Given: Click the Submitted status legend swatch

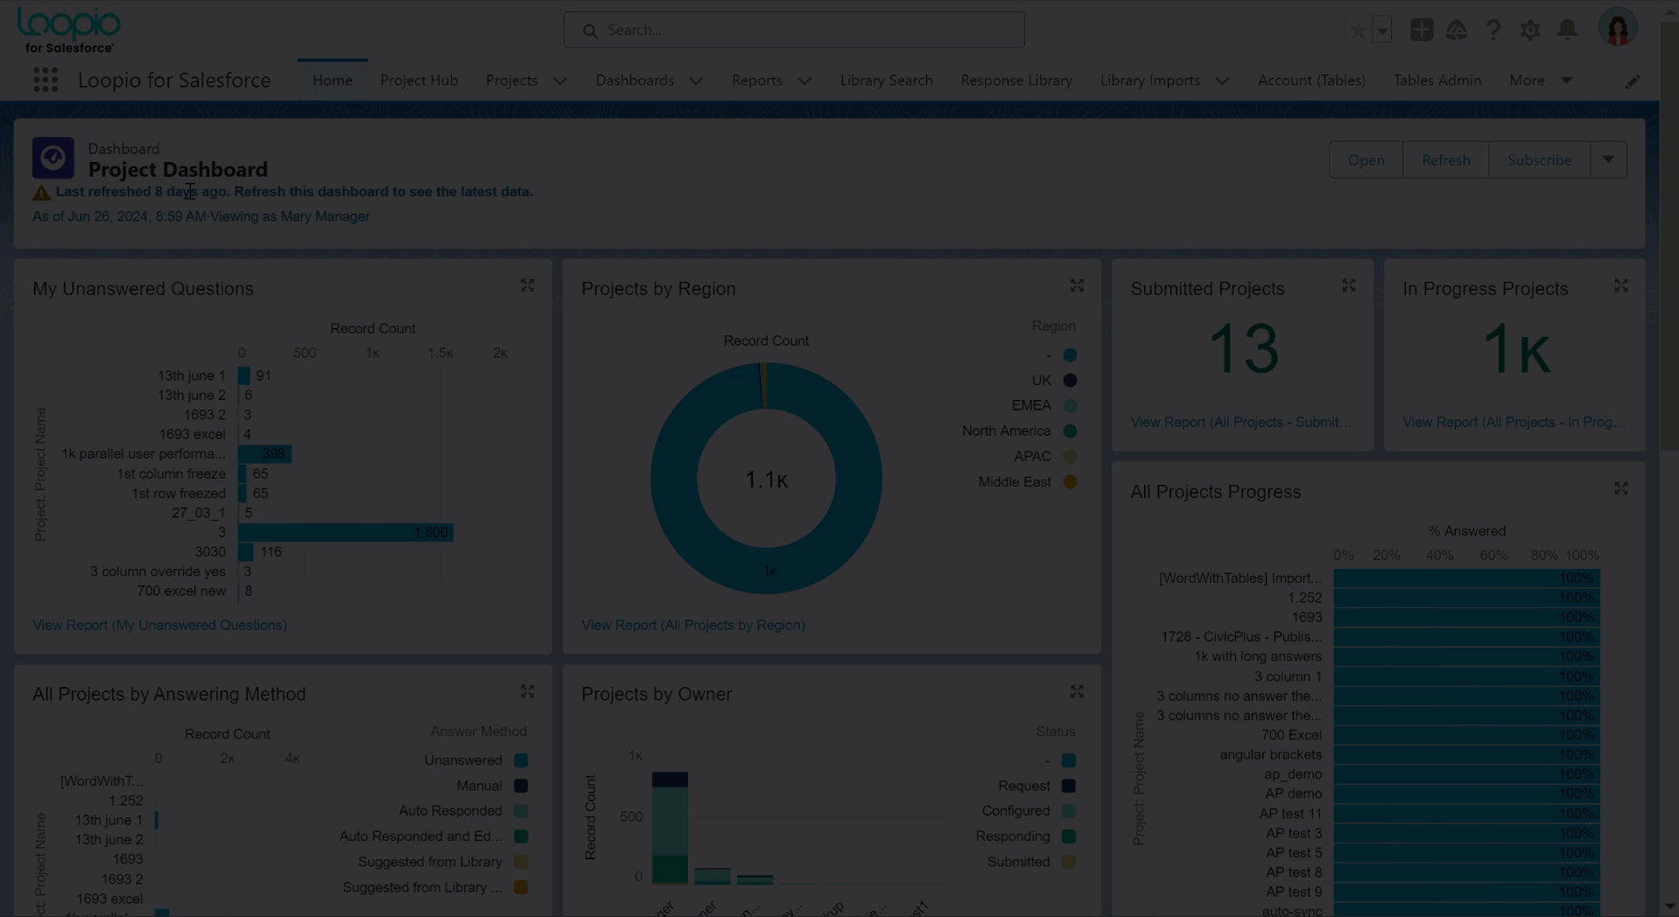Looking at the screenshot, I should [x=1069, y=862].
